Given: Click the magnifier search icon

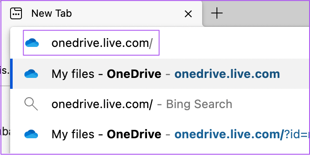Looking at the screenshot, I should pos(31,104).
